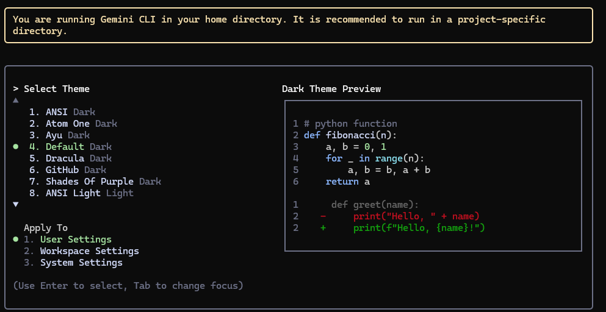Choose the GitHub Dark theme

(x=68, y=170)
